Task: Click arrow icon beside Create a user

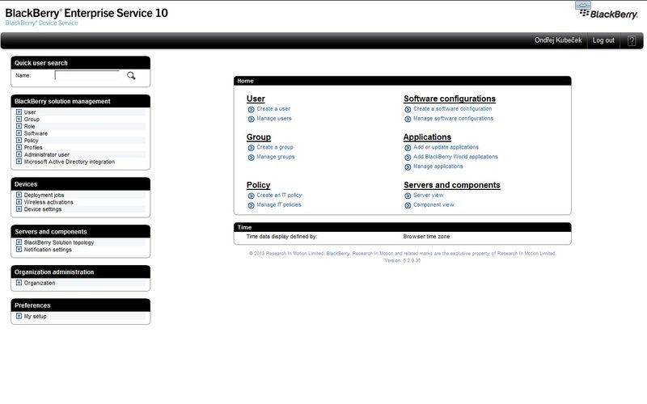Action: click(251, 109)
